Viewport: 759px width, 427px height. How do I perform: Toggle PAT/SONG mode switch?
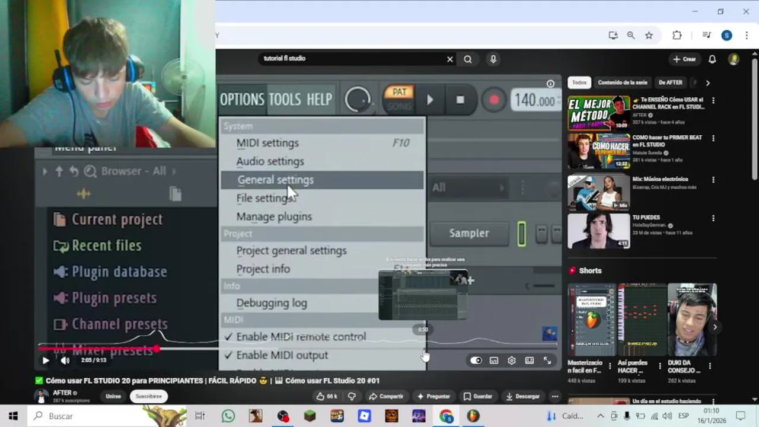[399, 99]
